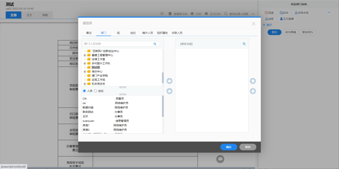This screenshot has height=169, width=339.
Task: Select person 数据对接 in the list
Action: (88, 107)
